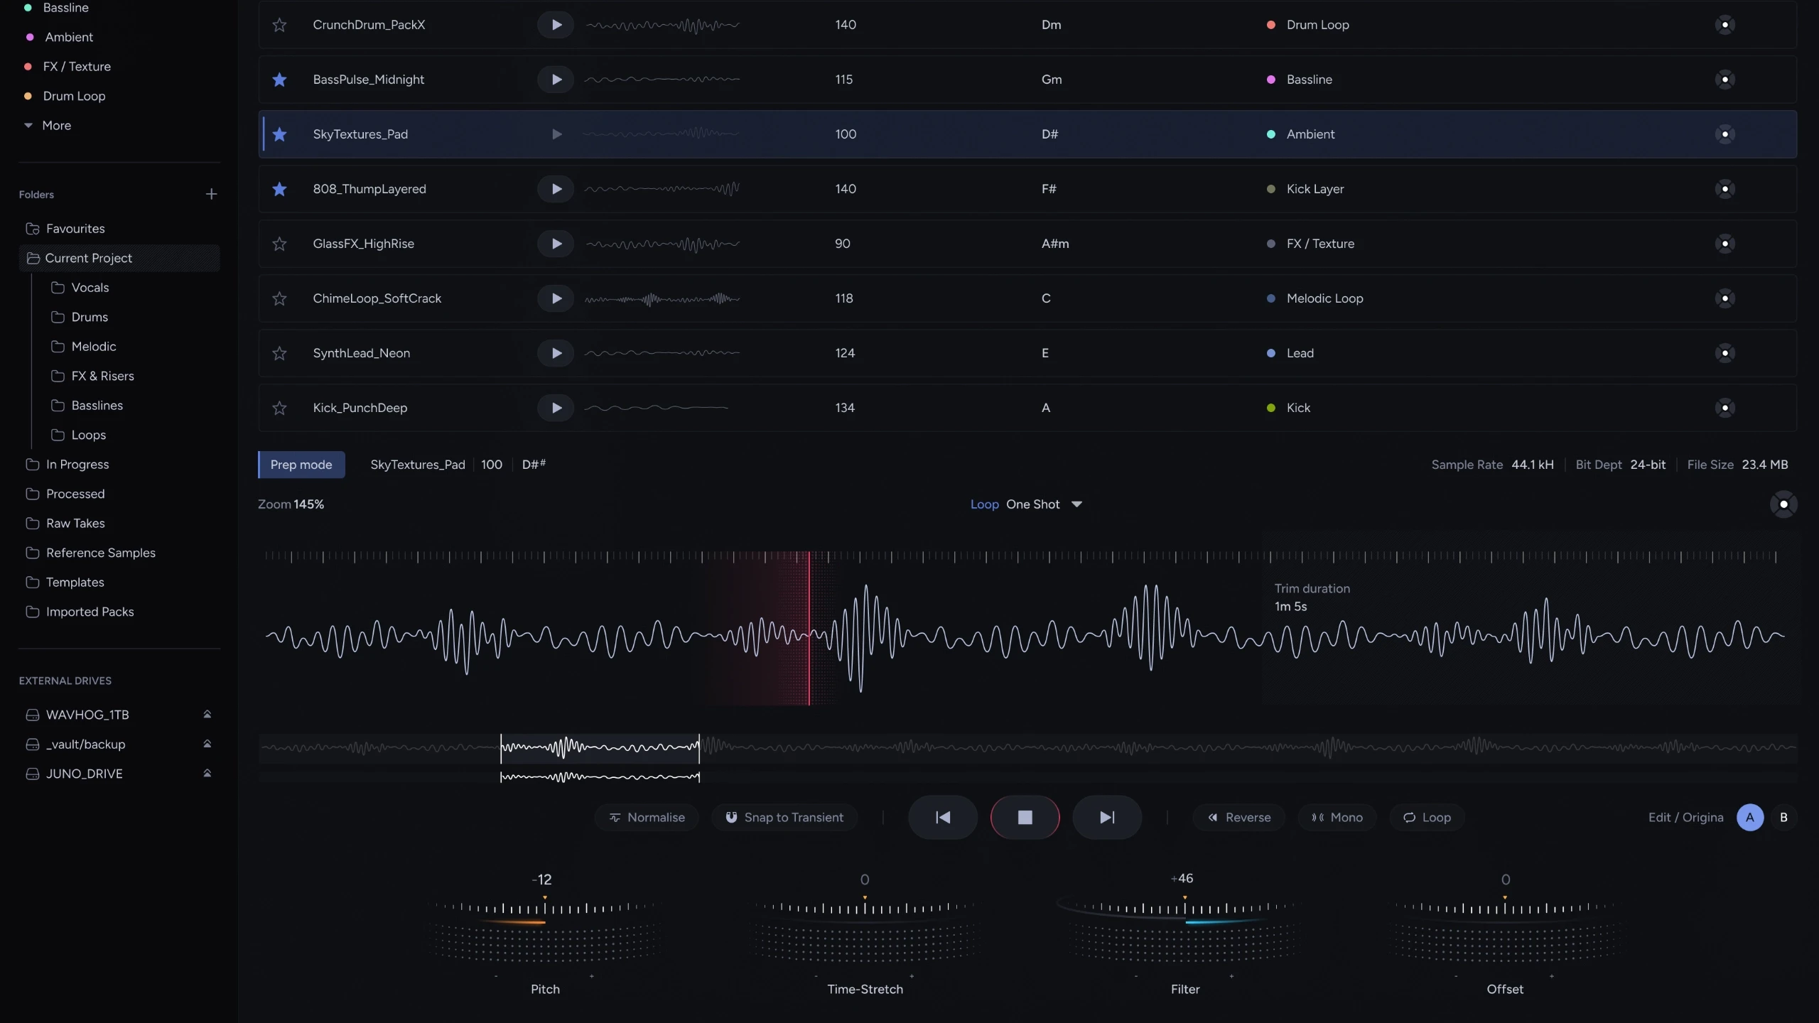Filter by FX / Texture tag in sidebar
The image size is (1819, 1023).
click(x=68, y=67)
